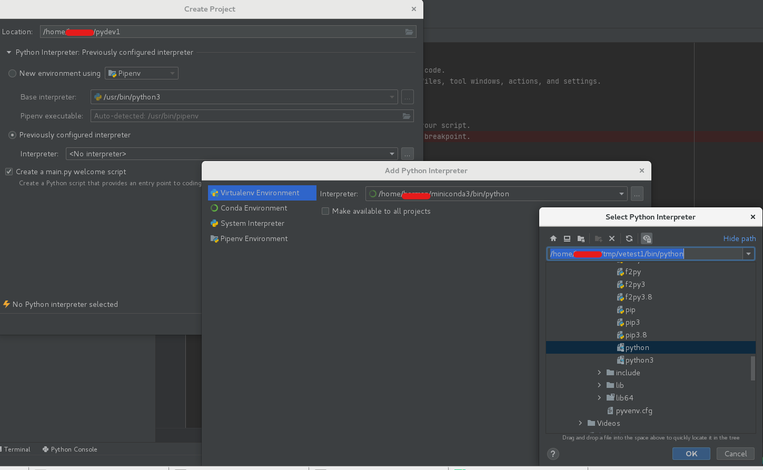Screen dimensions: 763x470
Task: Select New environment using radio
Action: click(x=12, y=73)
